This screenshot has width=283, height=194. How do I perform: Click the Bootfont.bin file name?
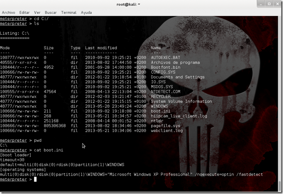point(166,67)
